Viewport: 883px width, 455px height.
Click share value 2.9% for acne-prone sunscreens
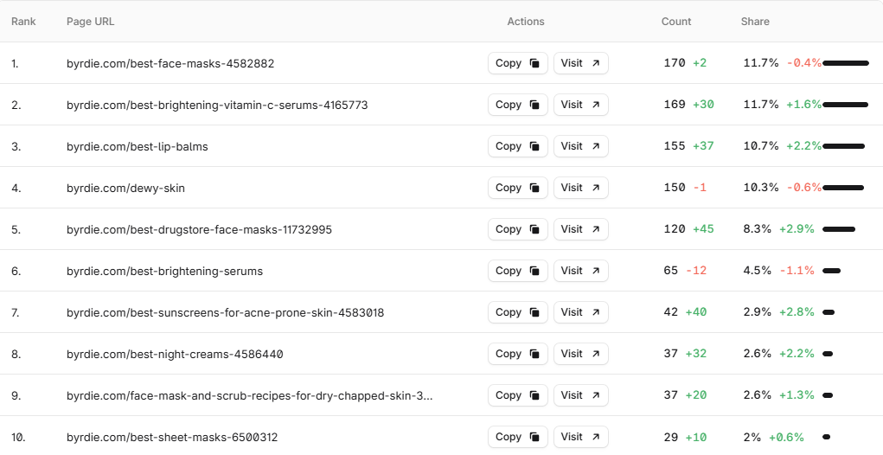757,312
